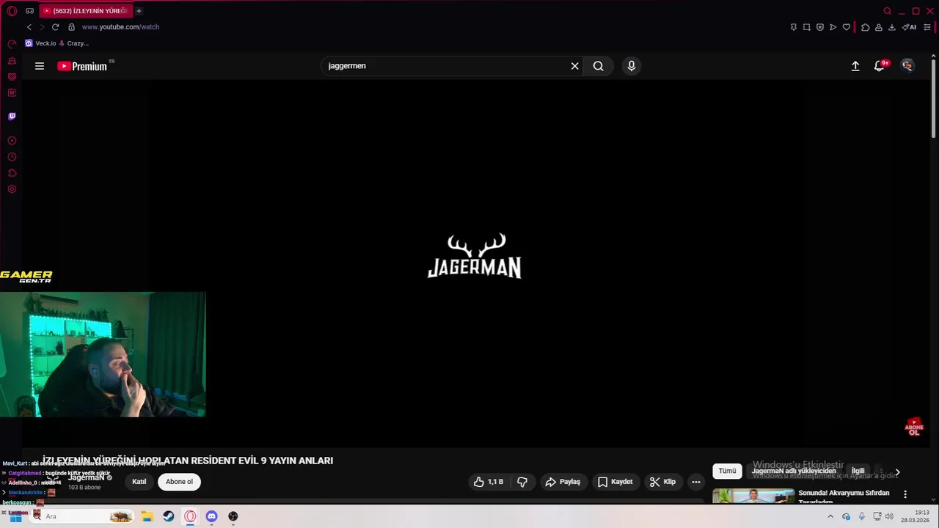
Task: Open the Player icon in sidebar
Action: click(12, 141)
